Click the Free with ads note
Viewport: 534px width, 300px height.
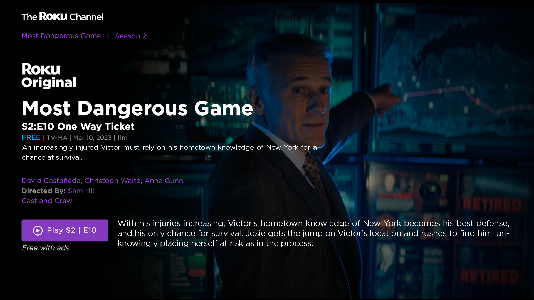45,248
